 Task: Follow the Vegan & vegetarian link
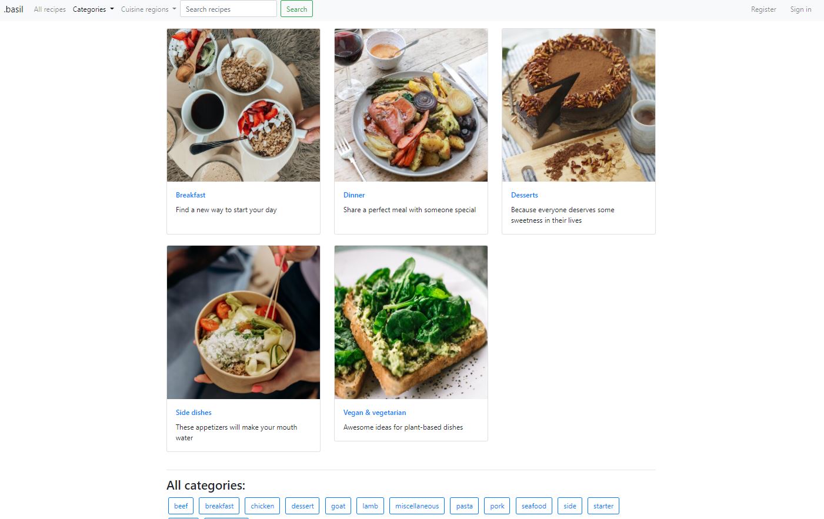pyautogui.click(x=375, y=413)
